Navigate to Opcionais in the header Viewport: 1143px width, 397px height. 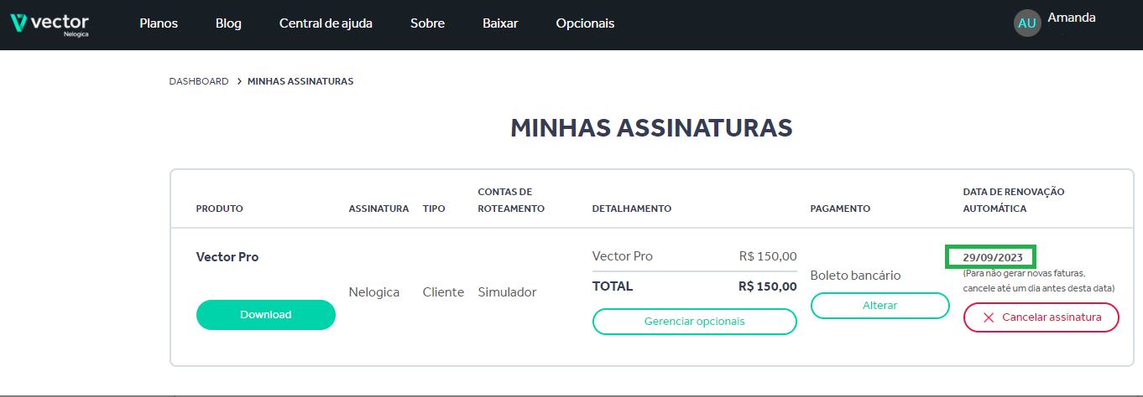[x=585, y=23]
